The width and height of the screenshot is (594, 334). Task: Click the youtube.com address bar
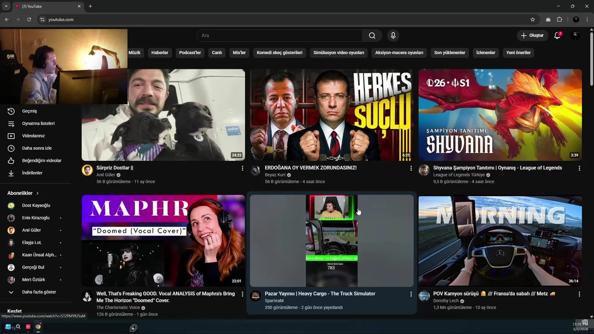coord(283,19)
